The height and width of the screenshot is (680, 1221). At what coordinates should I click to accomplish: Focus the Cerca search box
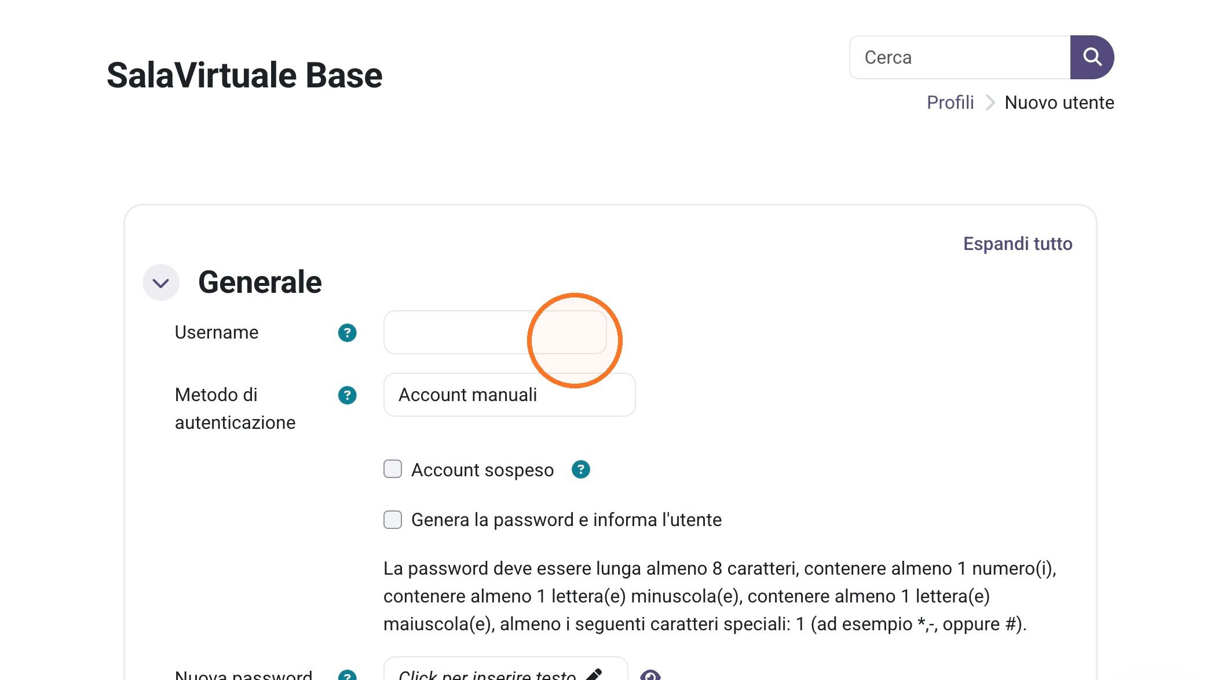960,57
